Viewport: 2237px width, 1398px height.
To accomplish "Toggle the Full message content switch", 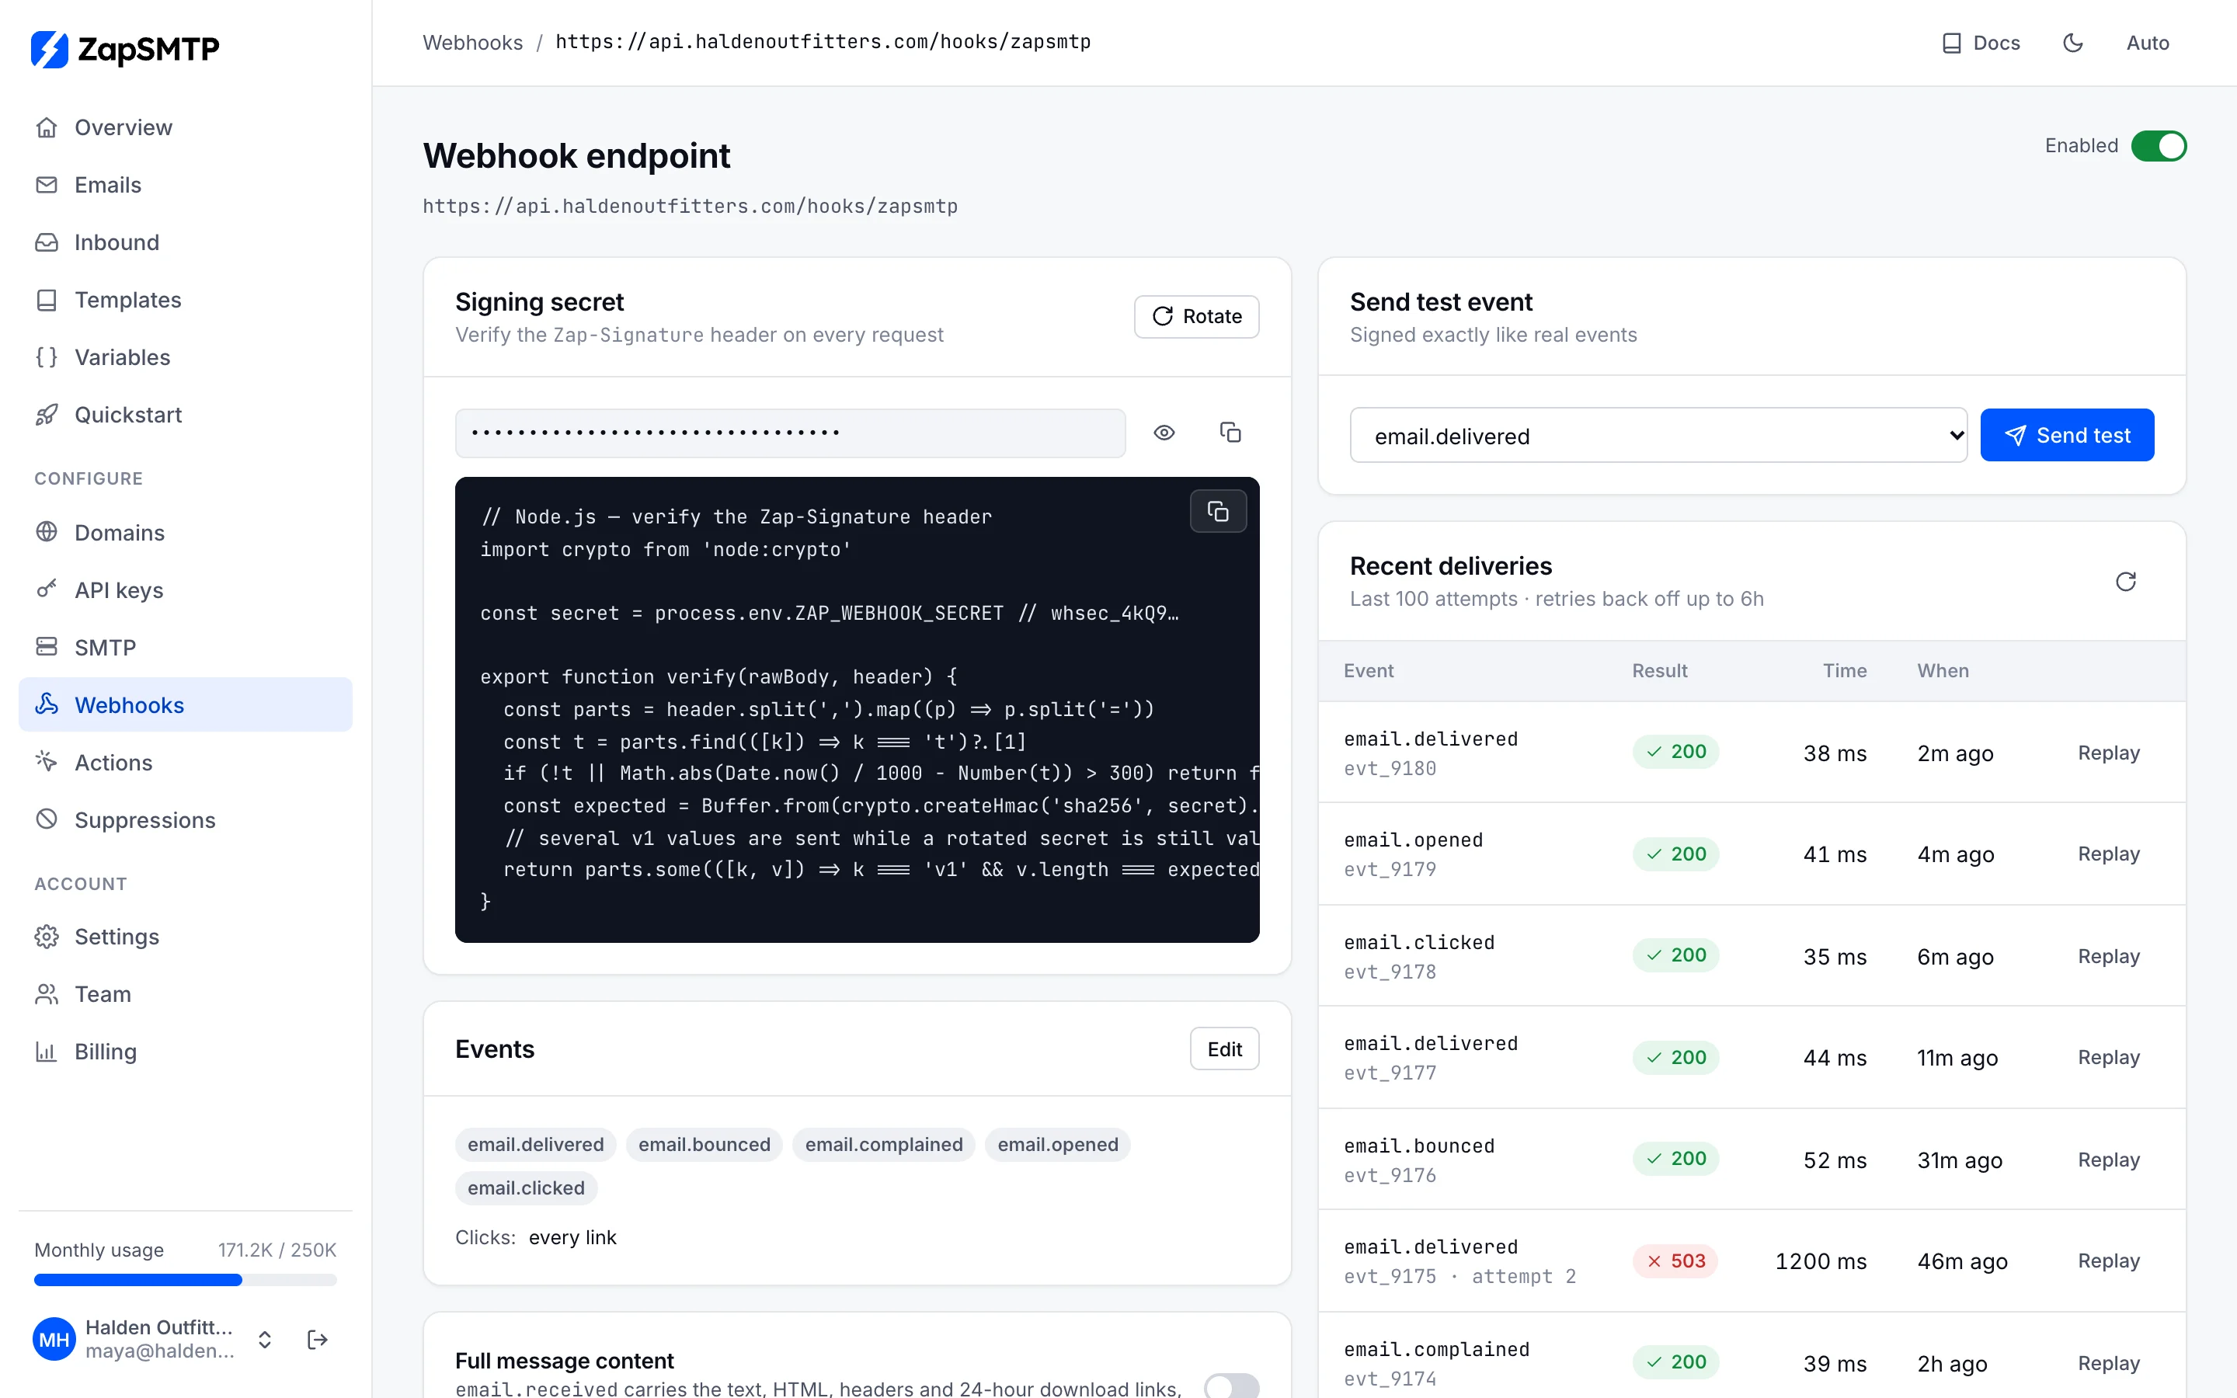I will coord(1230,1386).
